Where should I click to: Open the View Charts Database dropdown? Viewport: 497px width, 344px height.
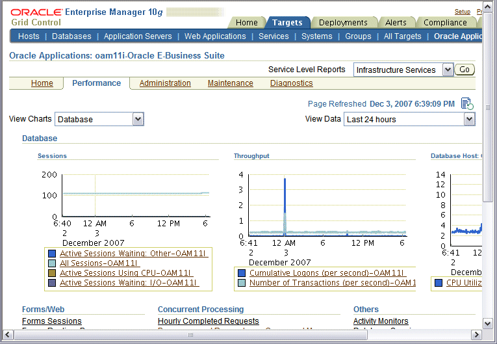click(x=99, y=119)
